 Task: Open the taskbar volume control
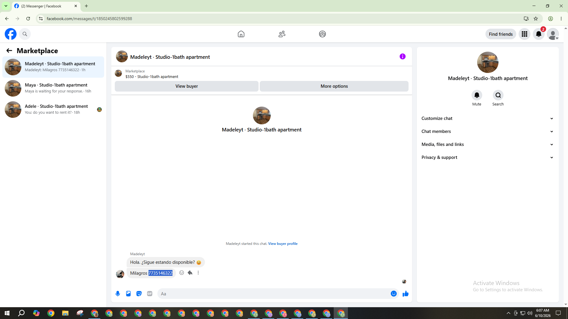coord(530,313)
